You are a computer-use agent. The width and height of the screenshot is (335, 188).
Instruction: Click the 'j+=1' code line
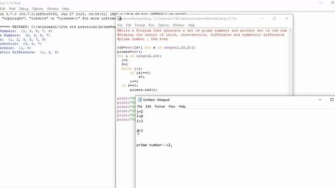(x=134, y=81)
